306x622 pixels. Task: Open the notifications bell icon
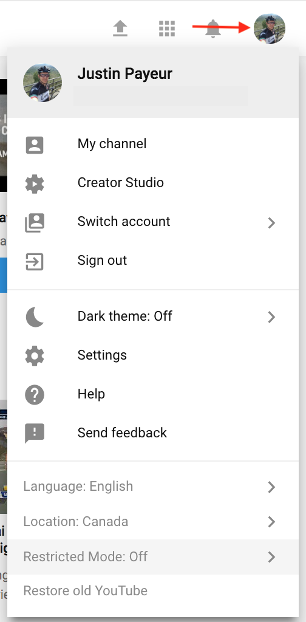213,29
